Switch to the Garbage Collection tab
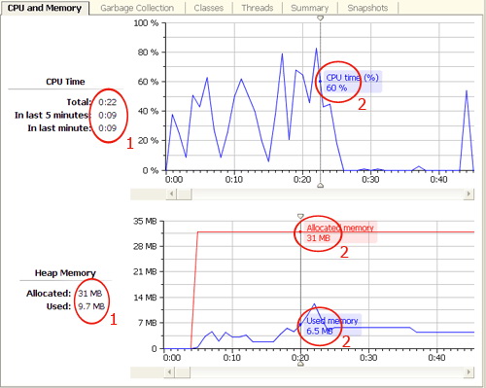The height and width of the screenshot is (388, 486). tap(137, 8)
